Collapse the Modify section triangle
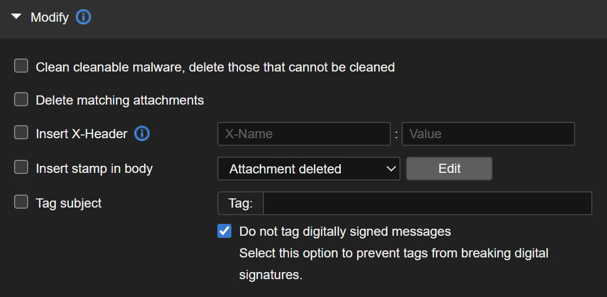The width and height of the screenshot is (607, 297). tap(16, 17)
